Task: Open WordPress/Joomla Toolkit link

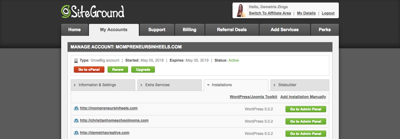Action: click(253, 97)
